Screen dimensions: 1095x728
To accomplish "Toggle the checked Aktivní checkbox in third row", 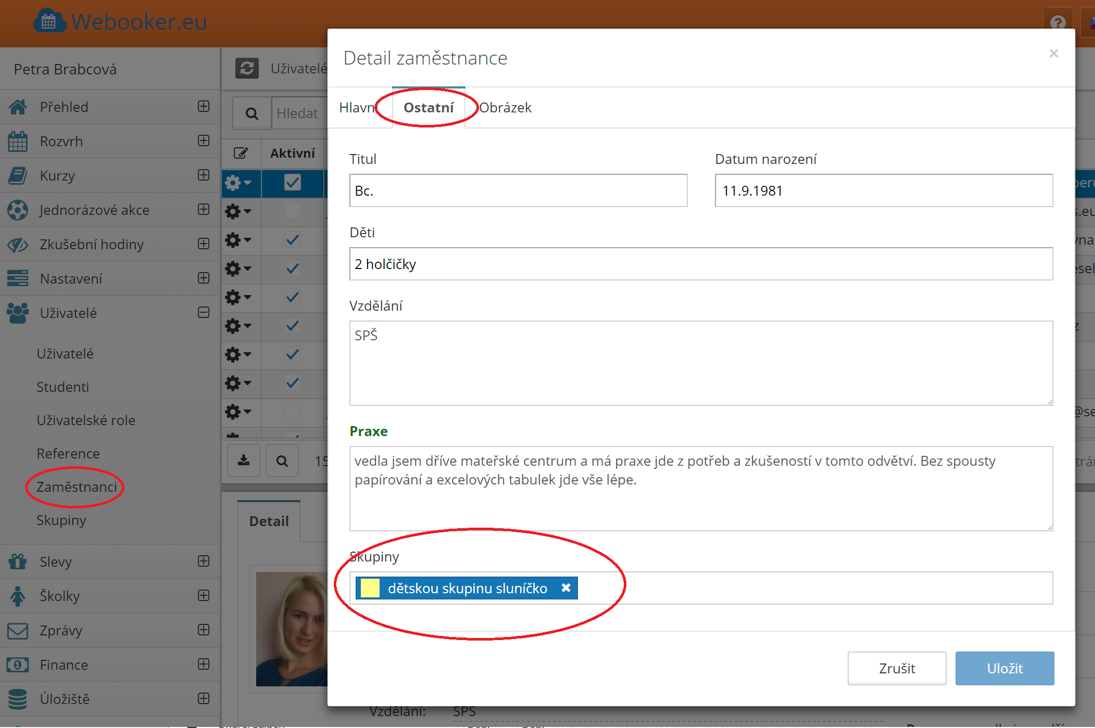I will (293, 240).
